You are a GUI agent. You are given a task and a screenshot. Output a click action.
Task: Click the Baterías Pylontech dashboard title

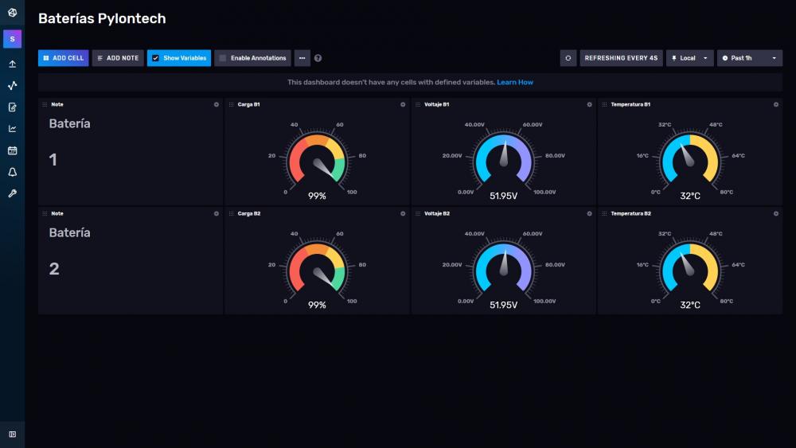(102, 18)
